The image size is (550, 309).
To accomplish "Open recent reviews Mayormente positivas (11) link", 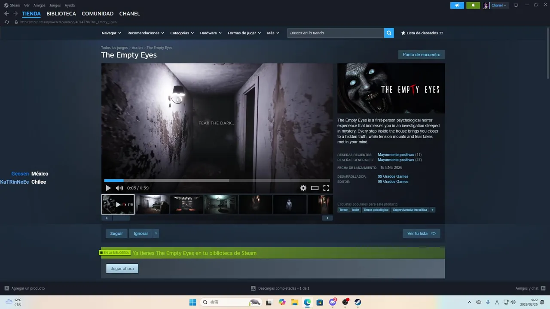I will (400, 154).
